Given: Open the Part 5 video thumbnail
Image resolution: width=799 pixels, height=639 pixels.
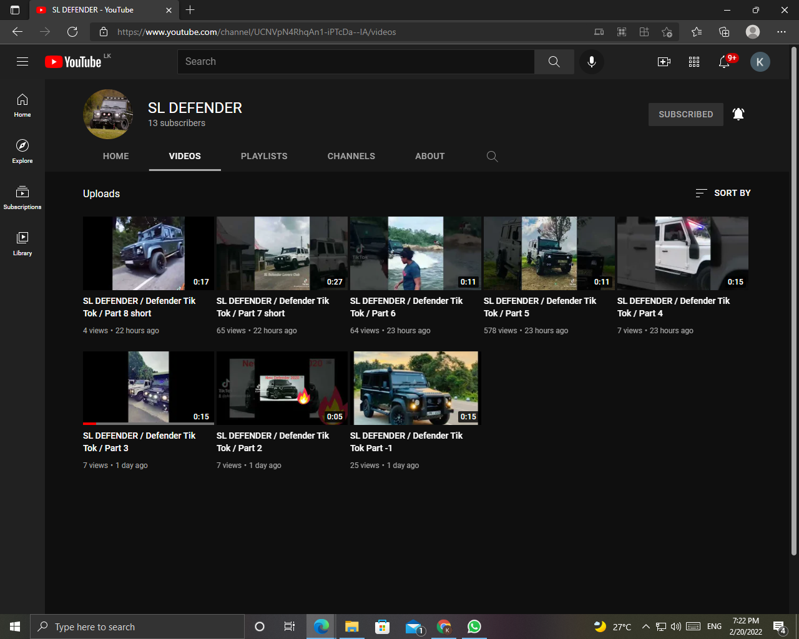Looking at the screenshot, I should click(x=549, y=253).
